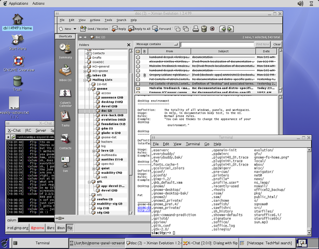Click the Delete message trash icon
The image size is (319, 249).
(204, 29)
